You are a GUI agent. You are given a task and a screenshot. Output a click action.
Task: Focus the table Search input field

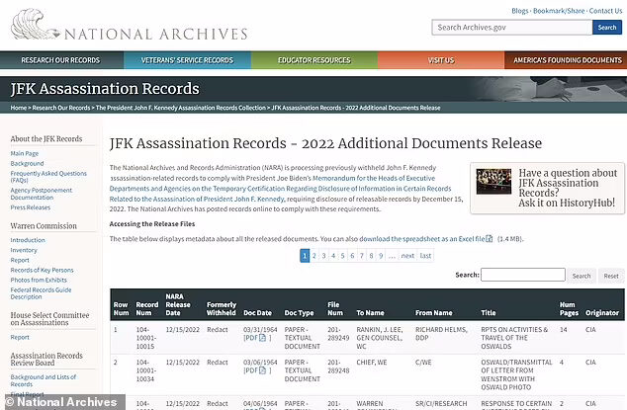pos(523,275)
